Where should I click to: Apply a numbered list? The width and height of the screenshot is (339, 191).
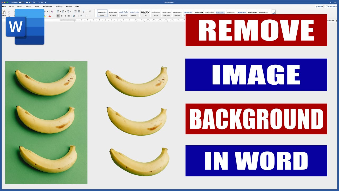tap(63, 11)
